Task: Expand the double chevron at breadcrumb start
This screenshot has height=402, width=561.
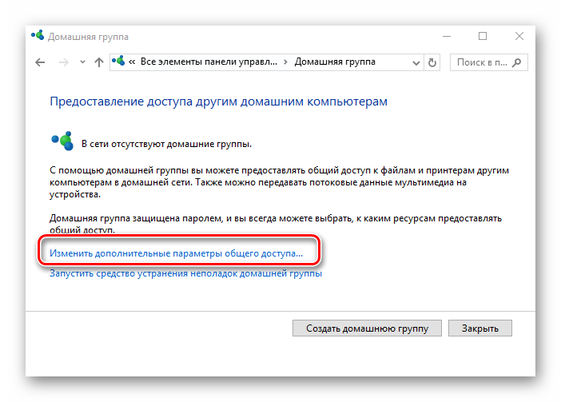Action: 132,62
